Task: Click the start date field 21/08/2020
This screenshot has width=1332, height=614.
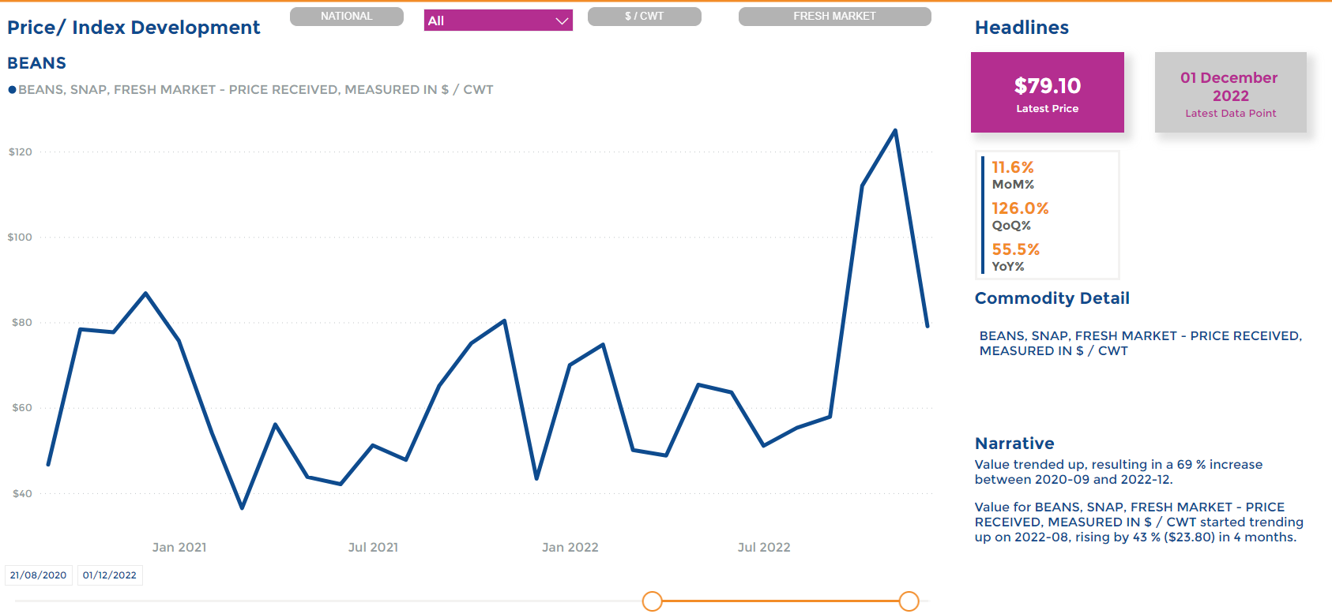Action: [39, 575]
